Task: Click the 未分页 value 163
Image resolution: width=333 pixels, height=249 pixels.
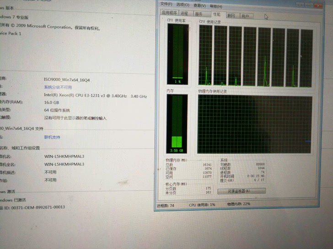Action: (208, 192)
